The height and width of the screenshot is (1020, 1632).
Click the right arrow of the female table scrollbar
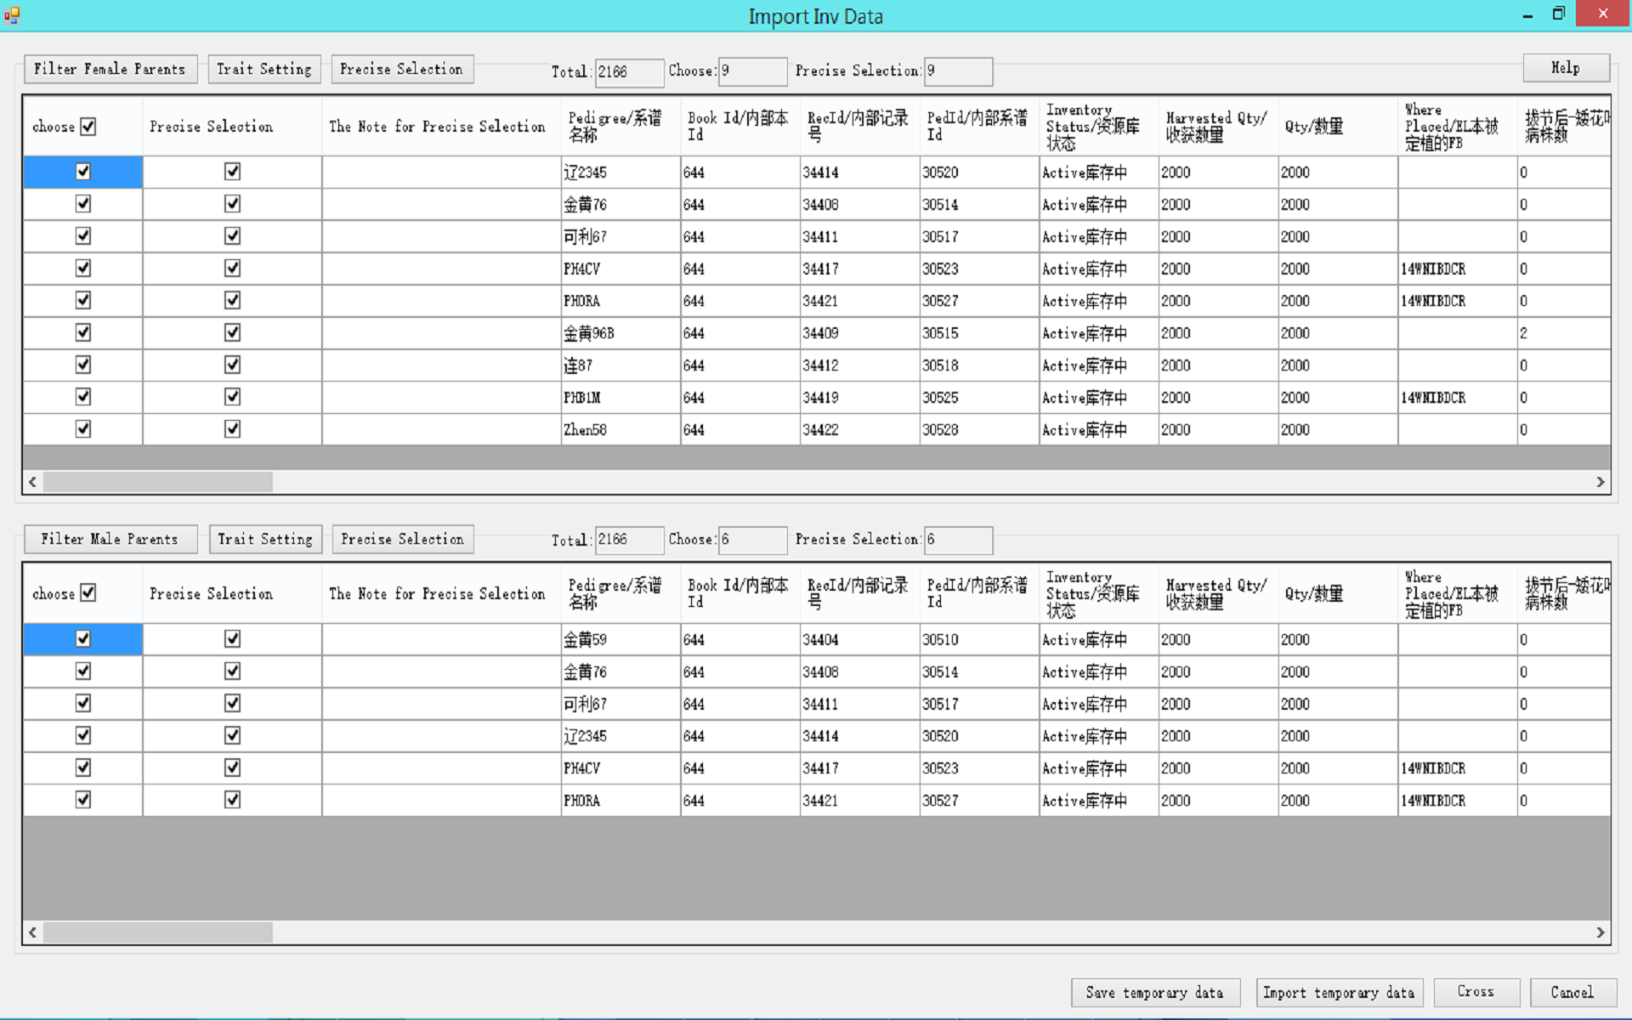tap(1601, 482)
